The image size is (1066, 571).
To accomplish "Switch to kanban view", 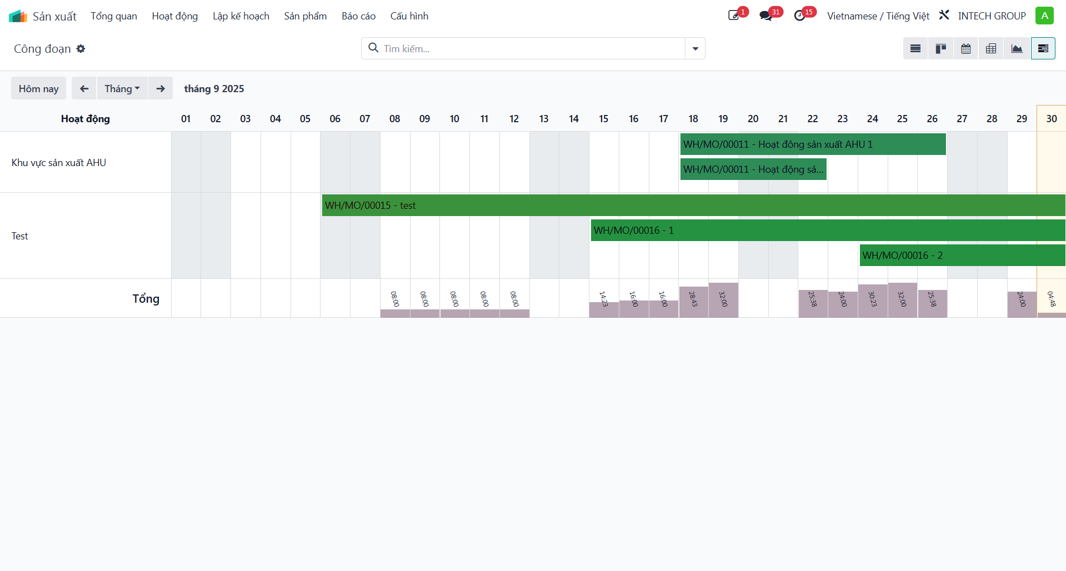I will tap(940, 49).
